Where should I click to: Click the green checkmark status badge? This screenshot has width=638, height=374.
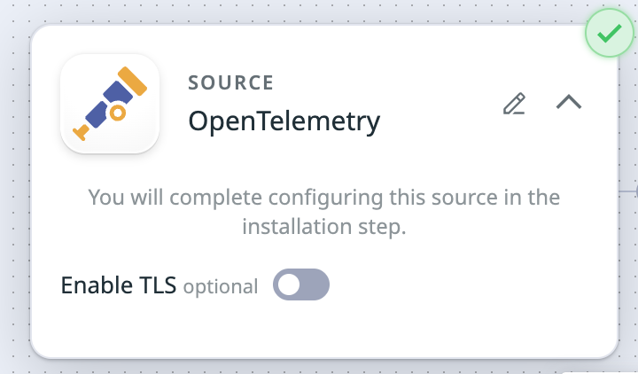(609, 33)
